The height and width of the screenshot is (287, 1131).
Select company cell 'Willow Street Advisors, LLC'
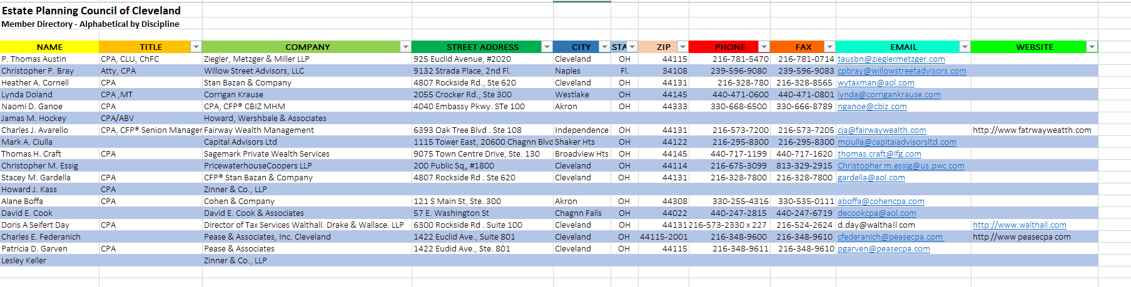(x=307, y=71)
